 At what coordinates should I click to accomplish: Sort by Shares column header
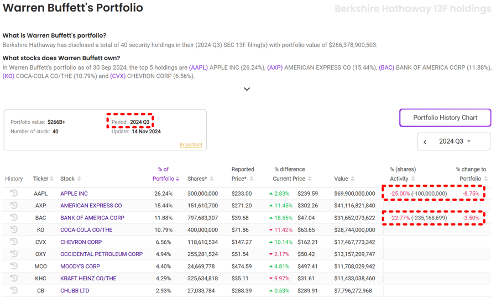[200, 179]
